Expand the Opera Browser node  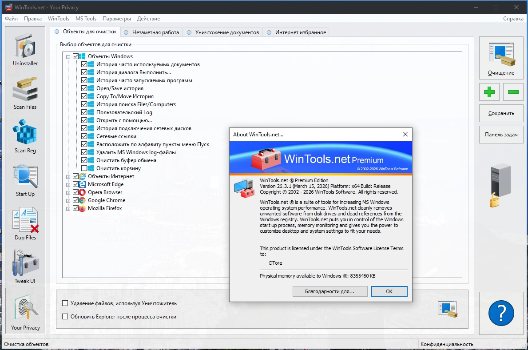[x=68, y=193]
